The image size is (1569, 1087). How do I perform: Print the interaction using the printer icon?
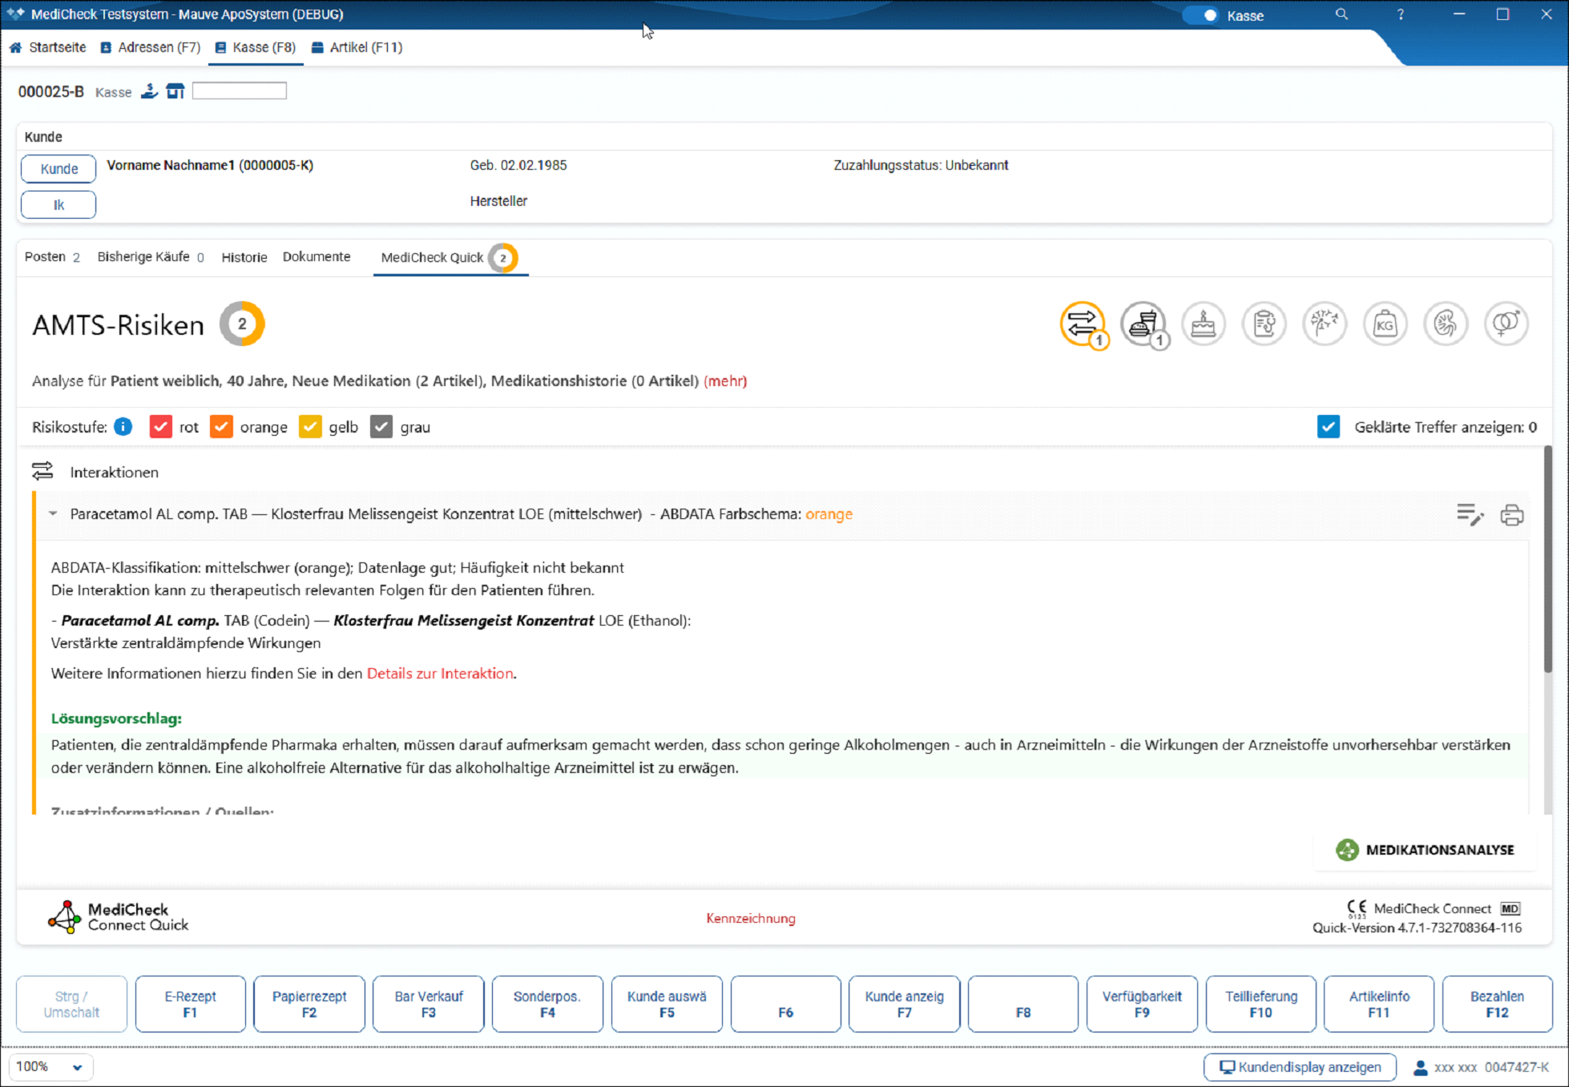(1511, 514)
